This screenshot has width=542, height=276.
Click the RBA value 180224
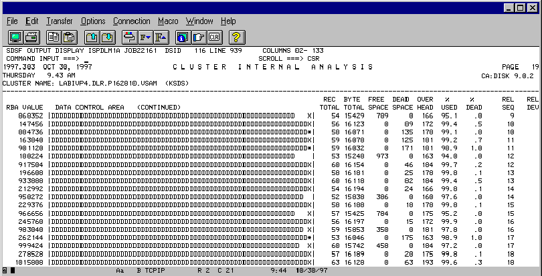(x=30, y=156)
